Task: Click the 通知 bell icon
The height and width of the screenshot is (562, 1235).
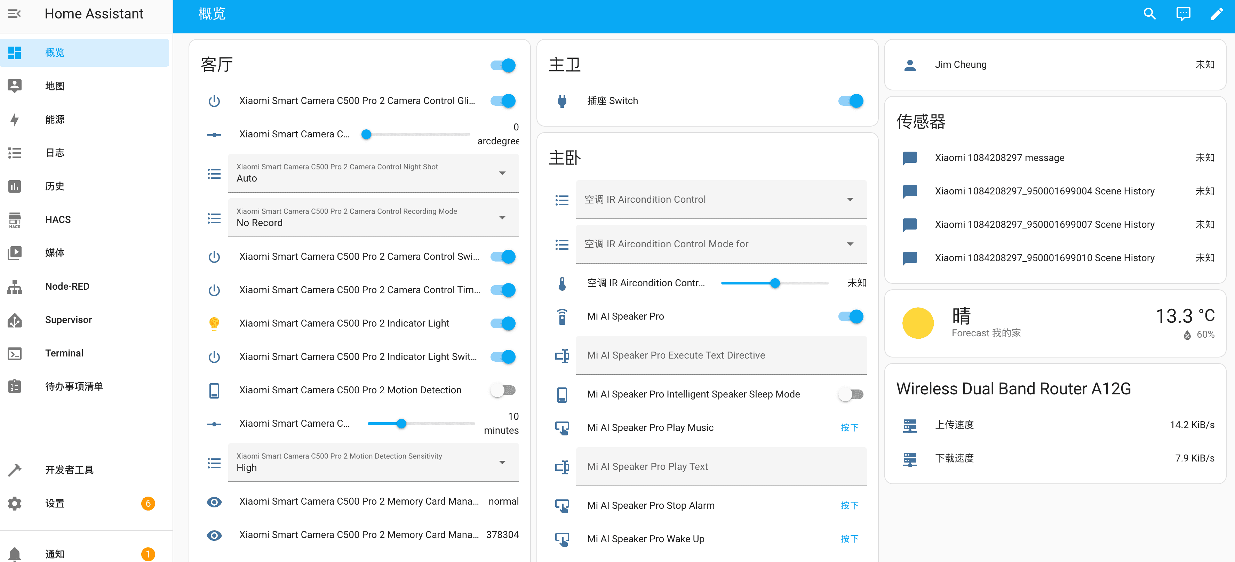Action: coord(15,554)
